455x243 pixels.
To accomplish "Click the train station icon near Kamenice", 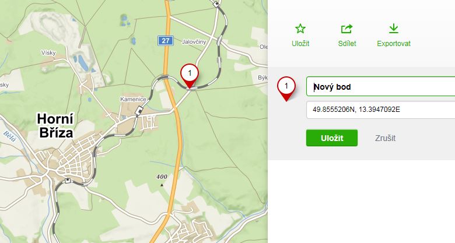I will click(x=139, y=109).
